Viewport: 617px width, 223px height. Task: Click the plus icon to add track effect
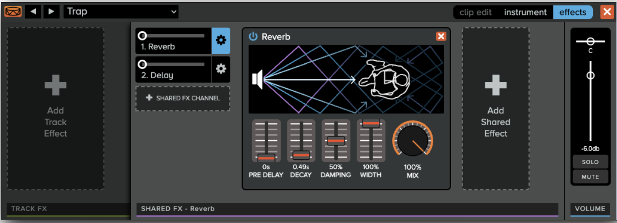[56, 87]
